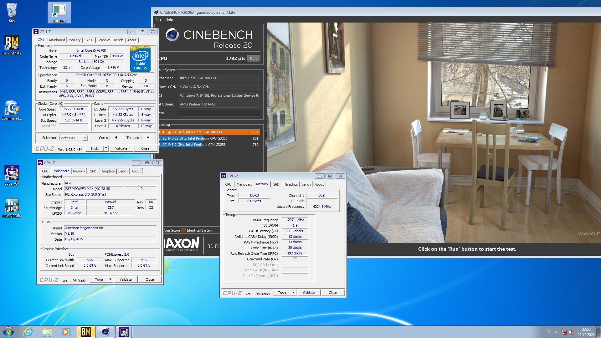Select first ranking row i5-4670K 1792
Image resolution: width=601 pixels, height=338 pixels.
click(x=209, y=132)
